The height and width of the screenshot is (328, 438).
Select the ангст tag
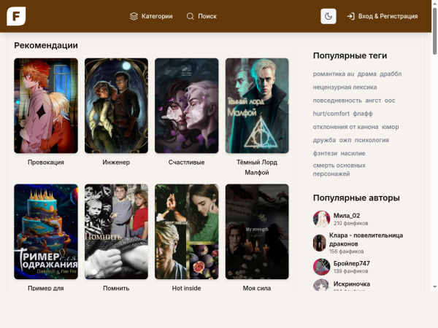point(373,101)
